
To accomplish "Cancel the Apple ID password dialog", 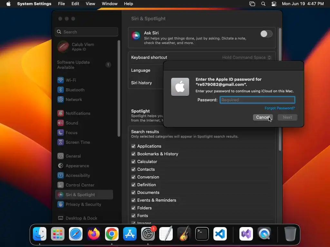I will click(263, 117).
